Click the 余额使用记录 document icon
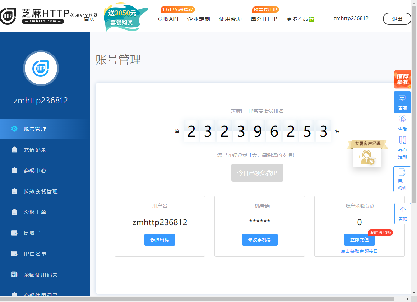 point(14,274)
